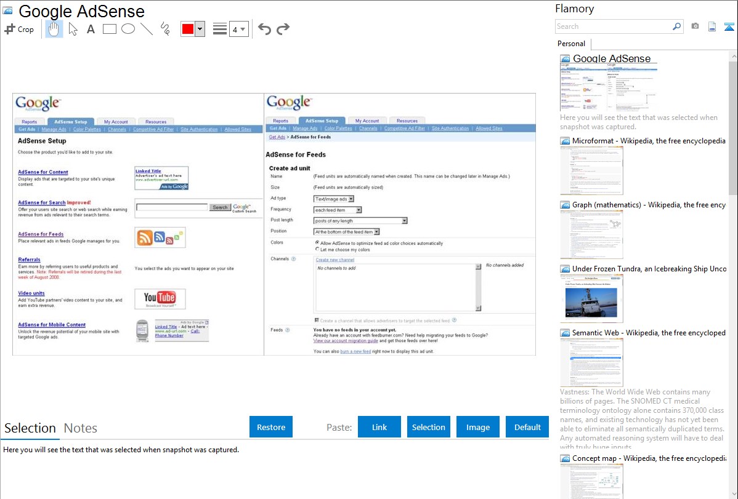This screenshot has height=499, width=738.
Task: Click the document page icon beside camera
Action: pos(712,26)
